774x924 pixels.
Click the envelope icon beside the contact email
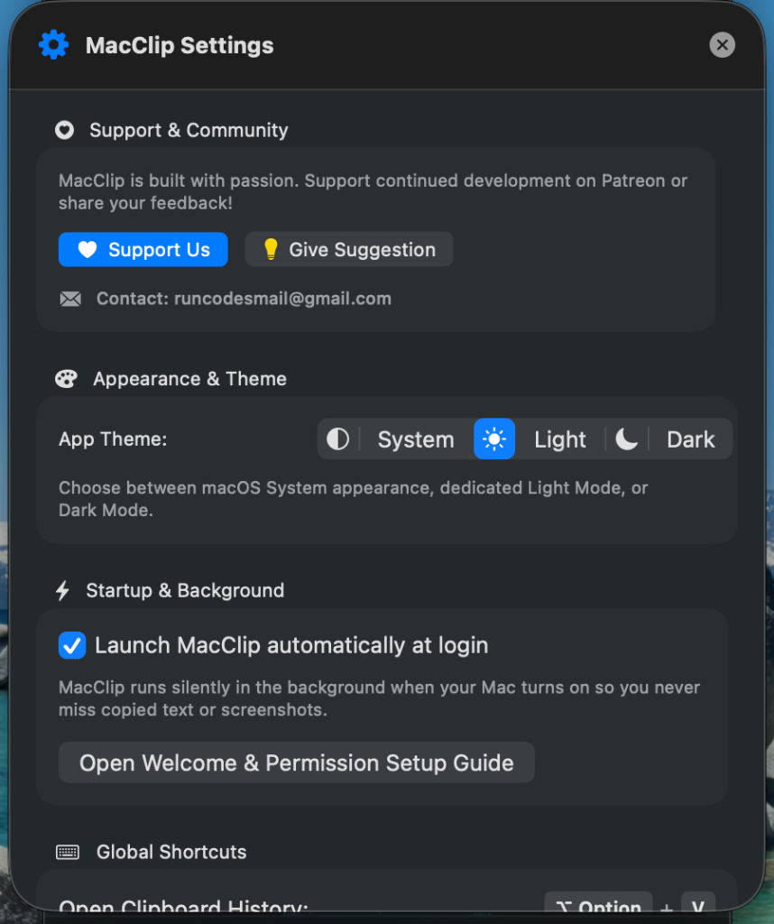(70, 299)
